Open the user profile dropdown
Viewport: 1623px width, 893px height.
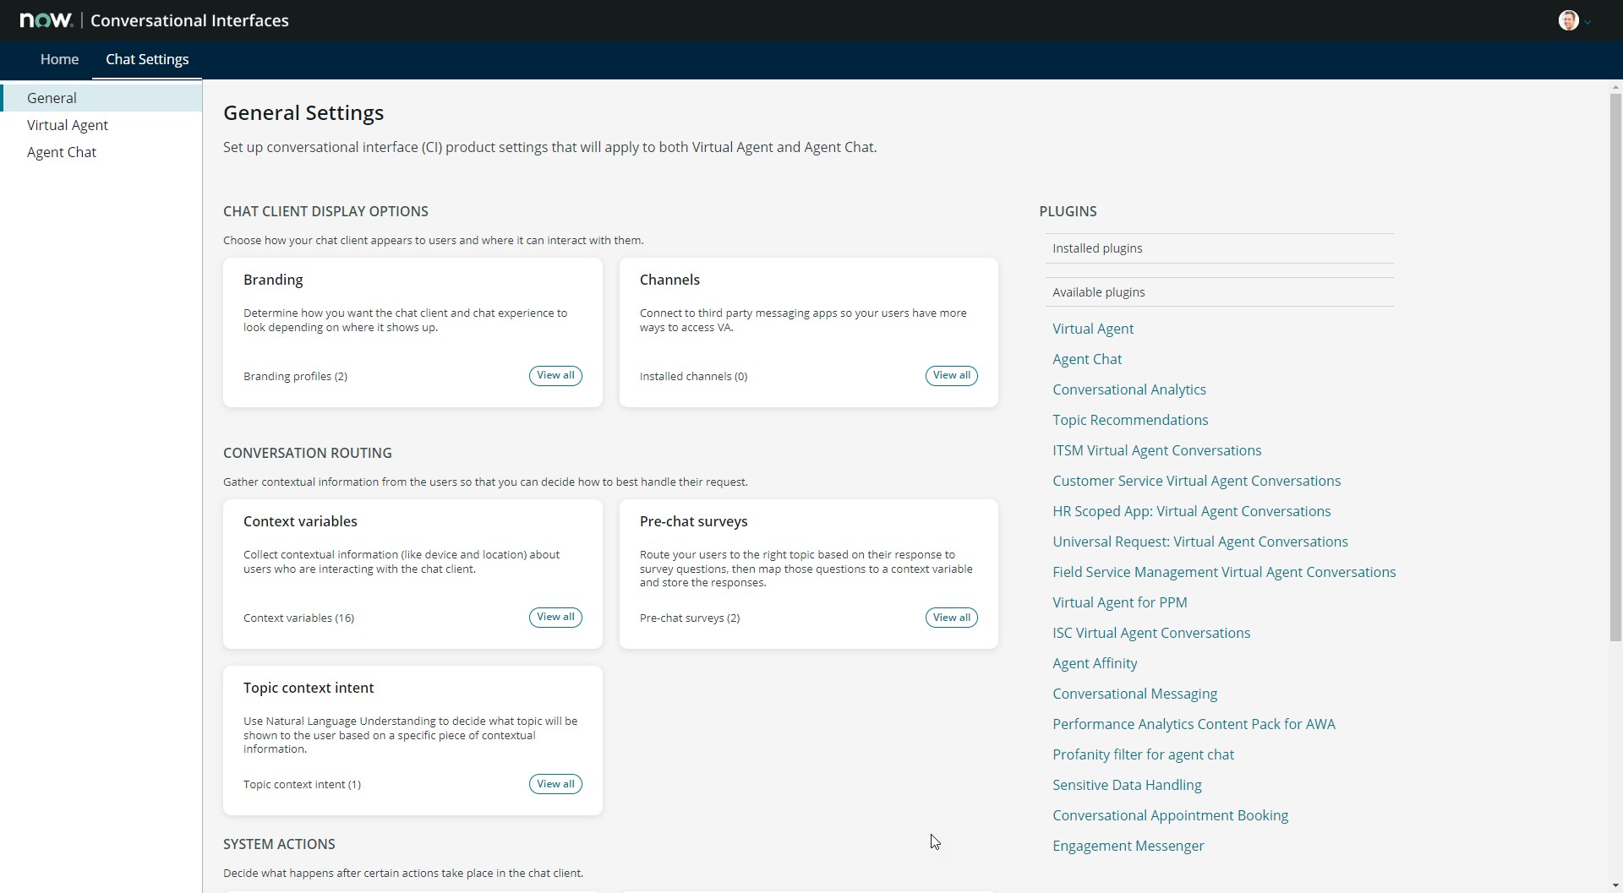point(1586,20)
